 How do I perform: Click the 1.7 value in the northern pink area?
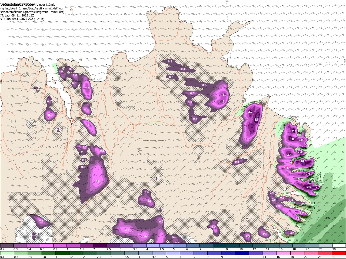[225, 95]
